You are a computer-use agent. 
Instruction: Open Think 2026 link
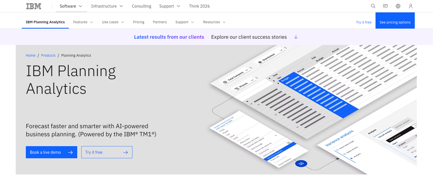199,6
